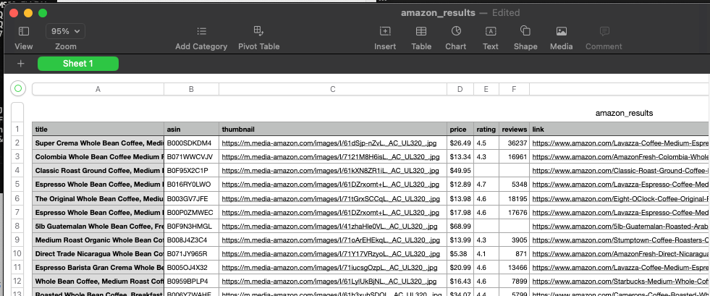Select price cell $68.99
The height and width of the screenshot is (296, 710).
pos(460,226)
